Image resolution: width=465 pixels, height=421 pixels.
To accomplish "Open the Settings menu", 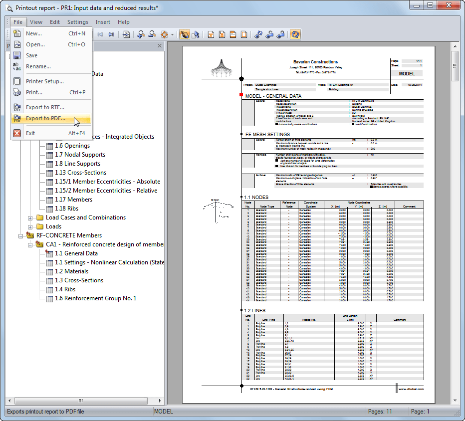I will click(x=78, y=22).
